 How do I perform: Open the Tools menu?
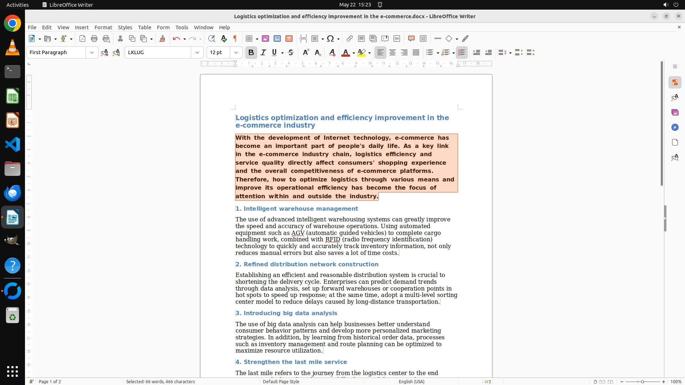point(181,27)
